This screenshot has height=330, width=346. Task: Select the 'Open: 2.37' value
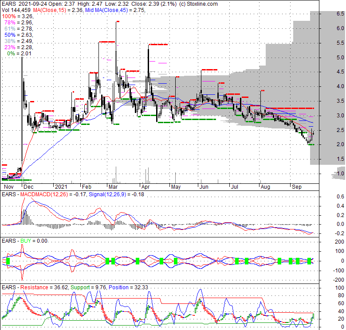coord(62,4)
